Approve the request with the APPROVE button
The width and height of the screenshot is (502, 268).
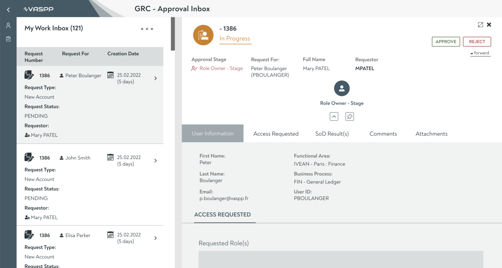(446, 42)
